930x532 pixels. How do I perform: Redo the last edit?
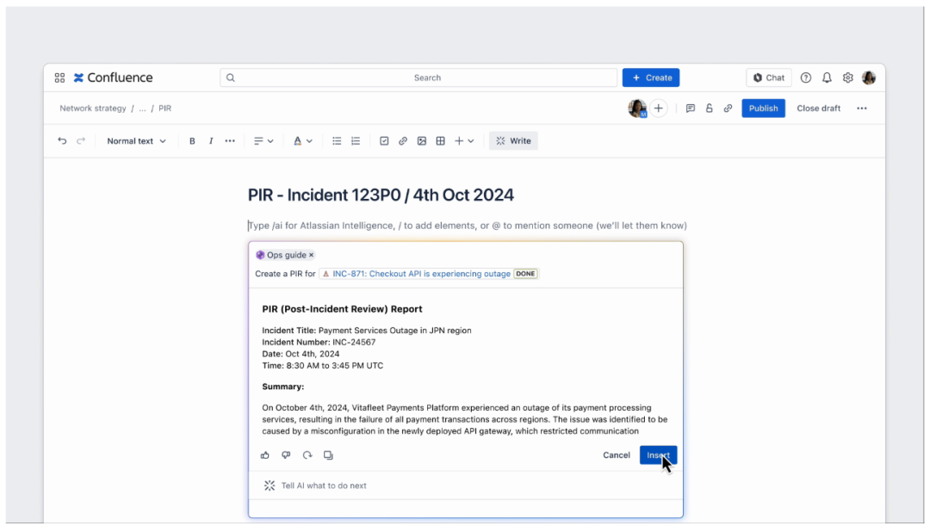tap(81, 141)
